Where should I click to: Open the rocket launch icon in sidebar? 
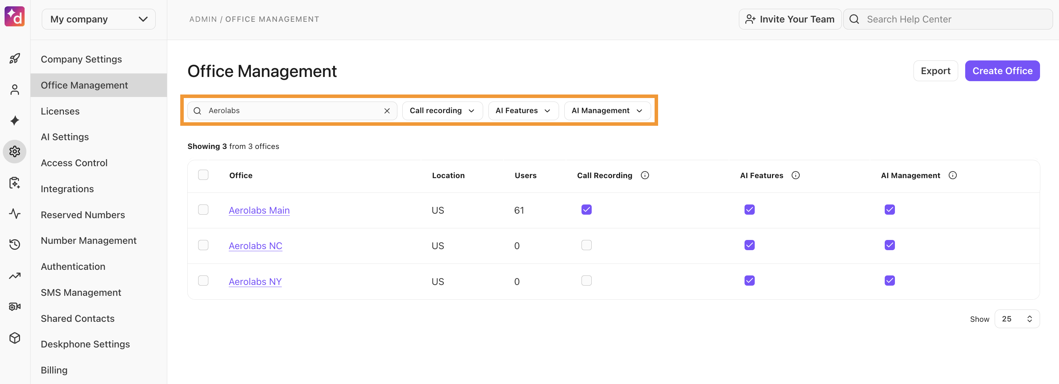click(15, 58)
